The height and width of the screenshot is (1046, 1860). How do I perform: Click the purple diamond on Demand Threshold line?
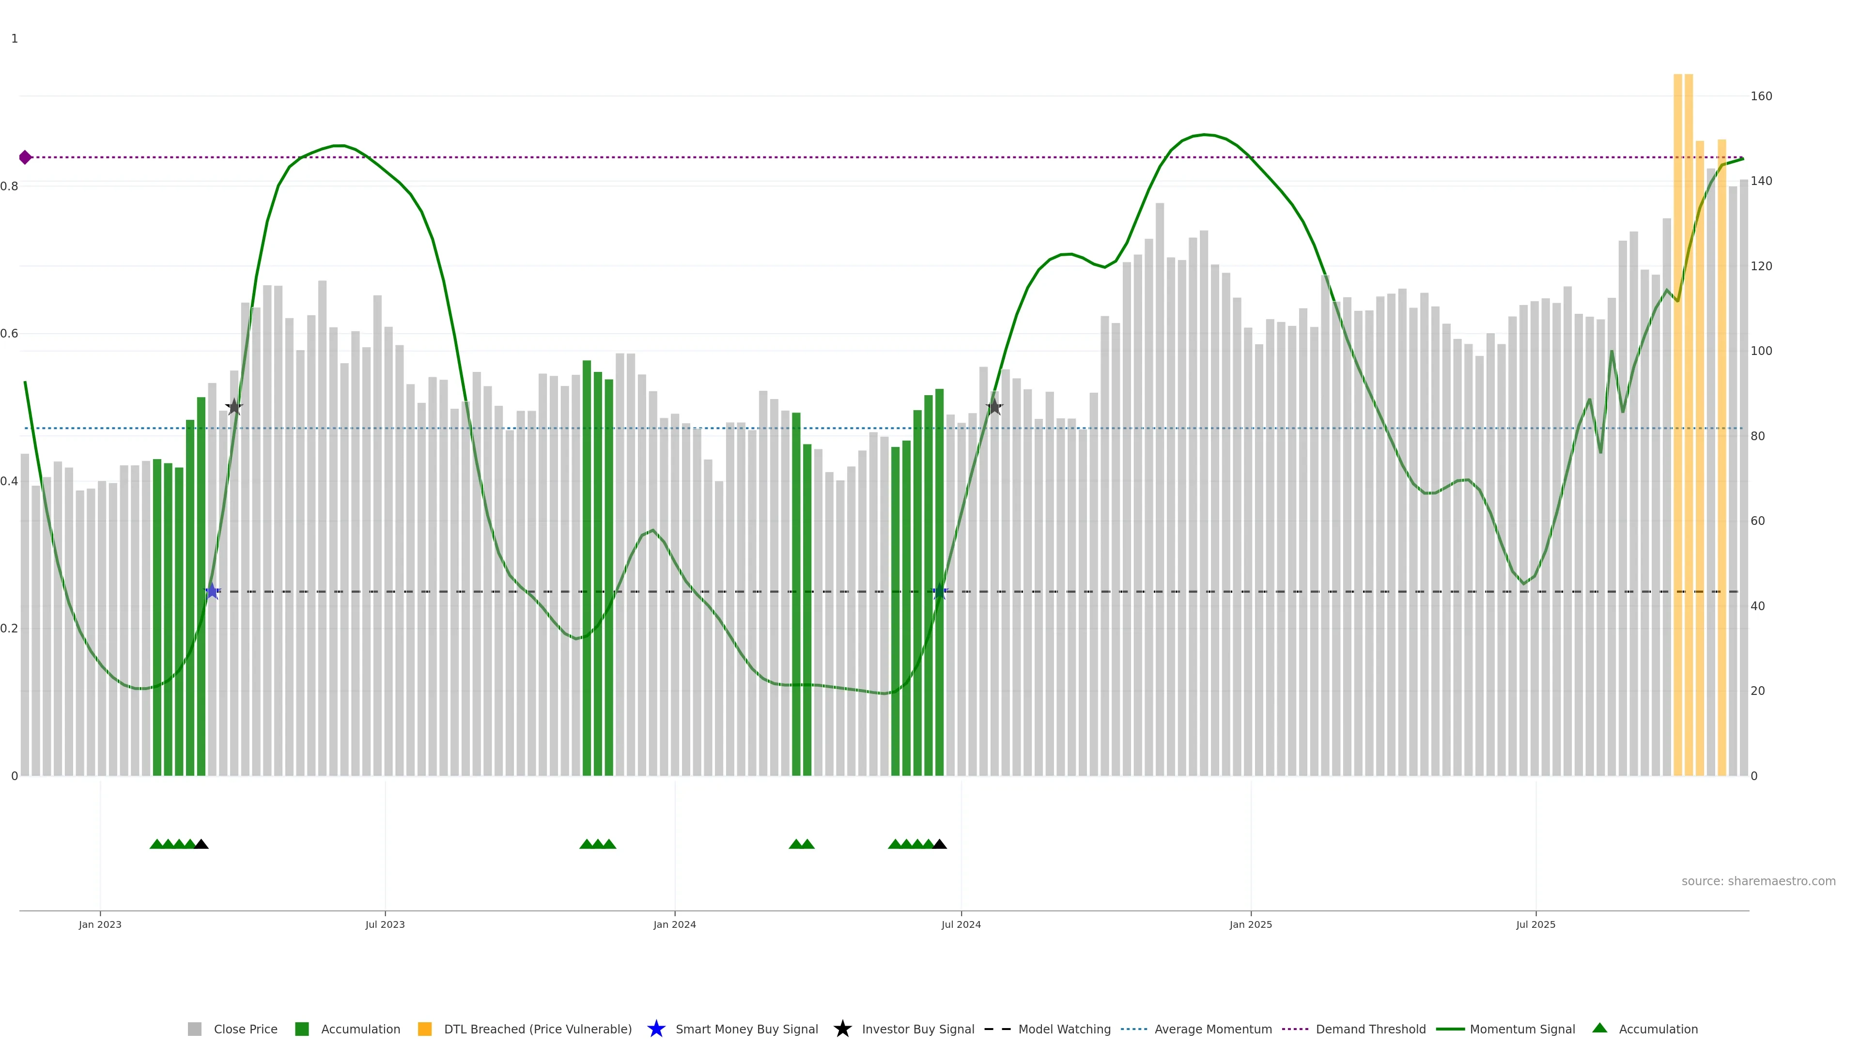pos(25,157)
